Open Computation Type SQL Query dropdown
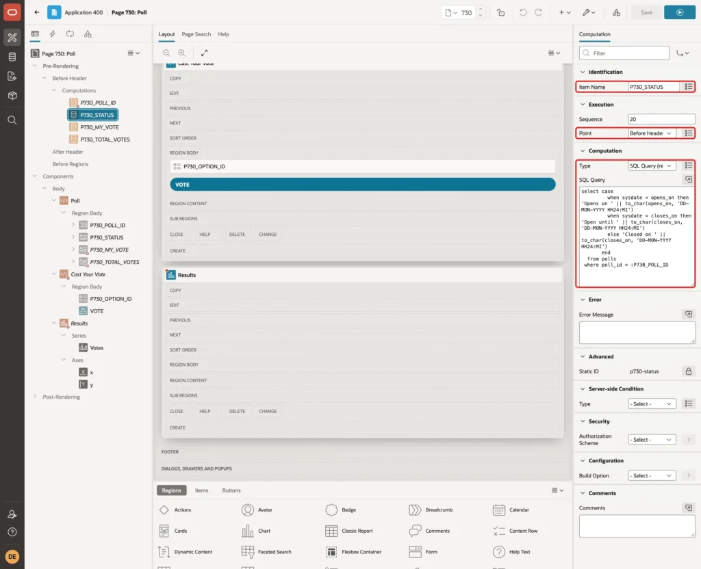701x569 pixels. pos(652,166)
